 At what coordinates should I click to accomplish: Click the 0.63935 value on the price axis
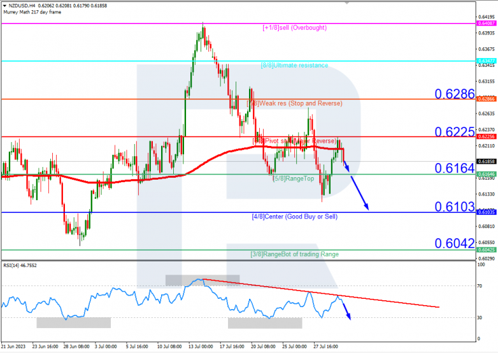tap(487, 33)
